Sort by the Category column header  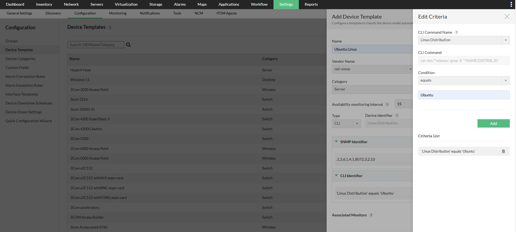click(x=270, y=59)
